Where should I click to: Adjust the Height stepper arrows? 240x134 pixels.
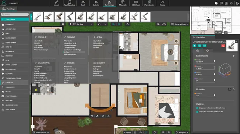pyautogui.click(x=215, y=61)
